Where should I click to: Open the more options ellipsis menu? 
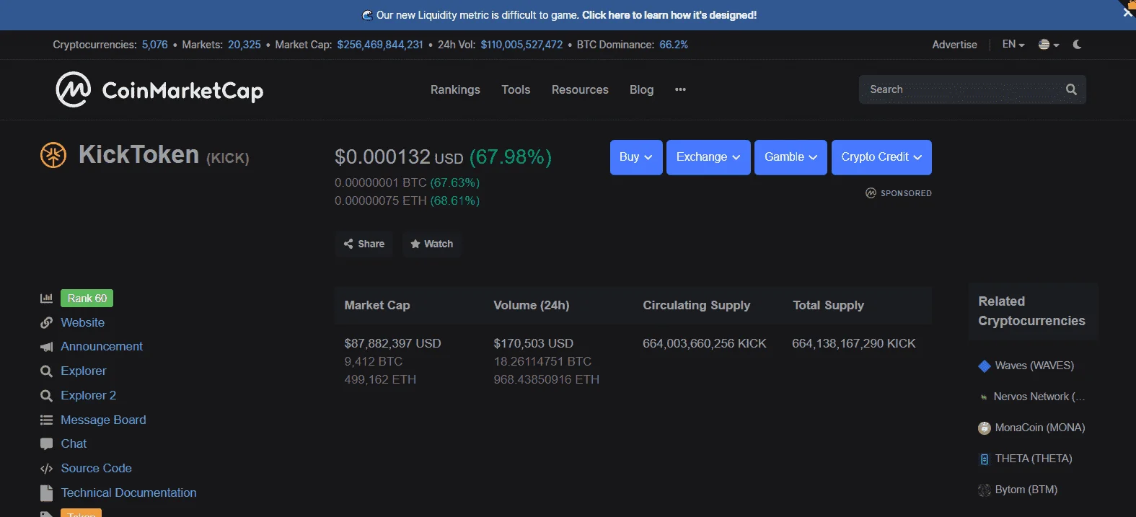[680, 89]
